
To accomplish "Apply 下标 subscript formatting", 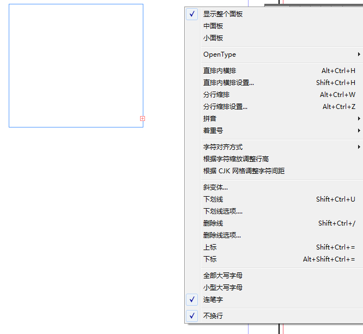I will 274,259.
